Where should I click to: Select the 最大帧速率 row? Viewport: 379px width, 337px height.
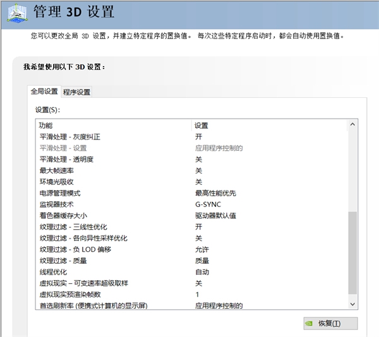192,170
